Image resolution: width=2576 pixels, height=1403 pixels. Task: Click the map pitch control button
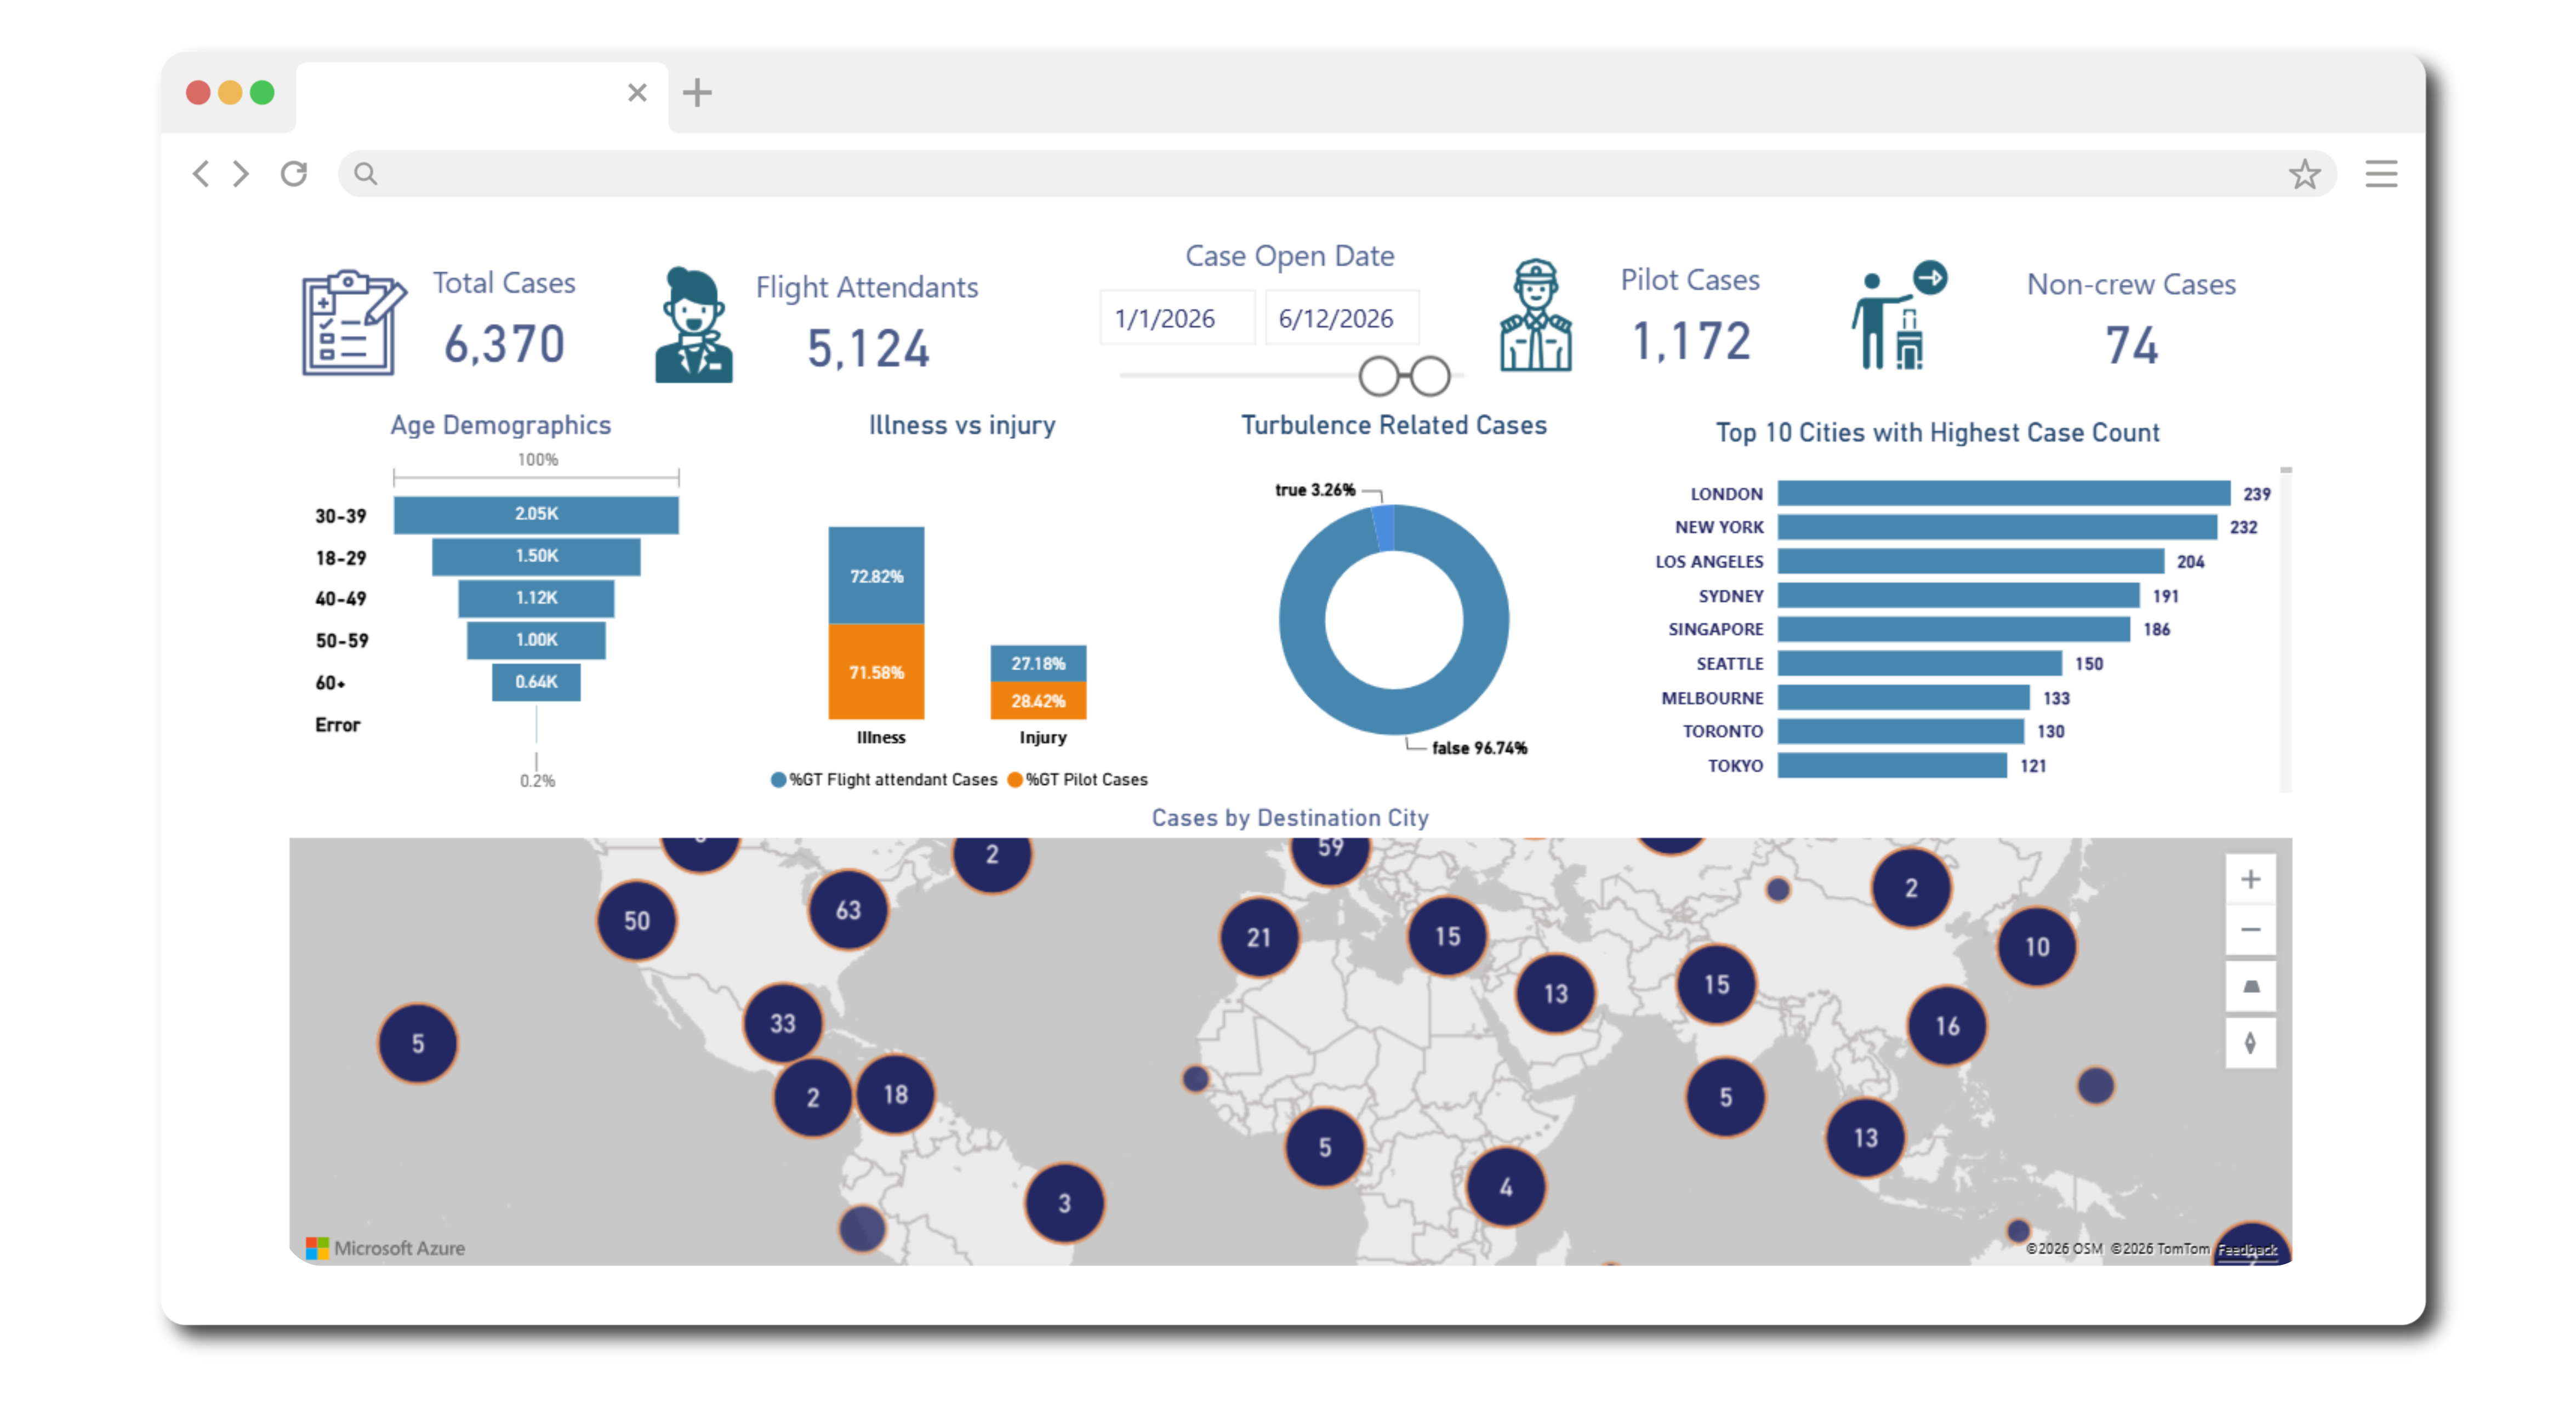[x=2250, y=987]
